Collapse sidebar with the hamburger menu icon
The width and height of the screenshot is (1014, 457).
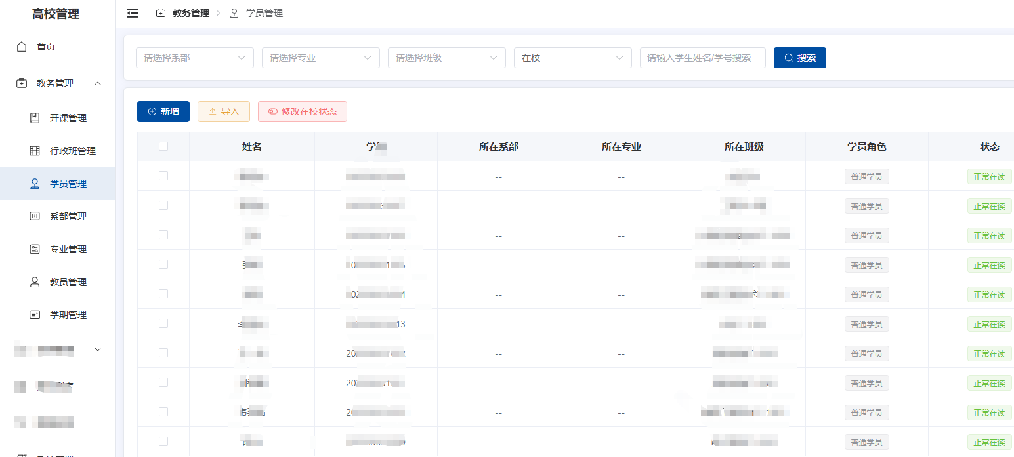tap(133, 13)
